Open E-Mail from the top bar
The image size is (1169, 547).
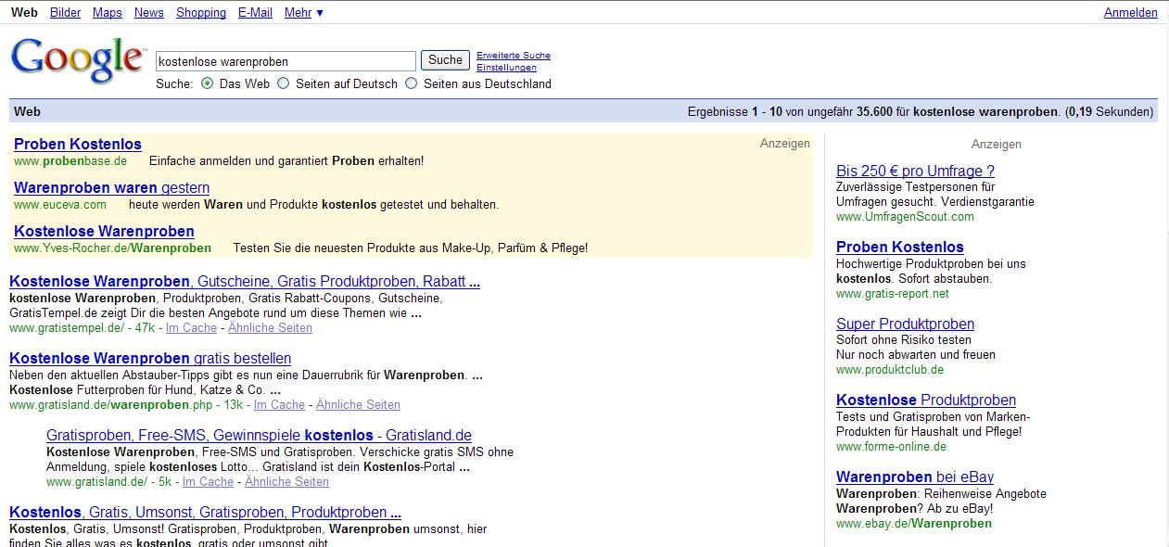click(255, 12)
